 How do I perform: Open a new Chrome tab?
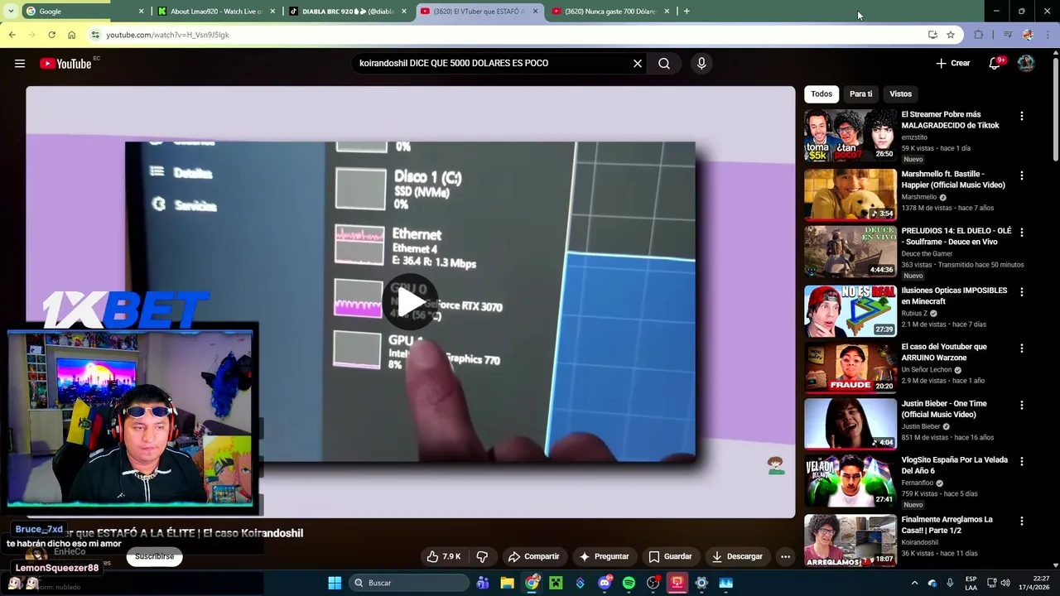[x=687, y=12]
